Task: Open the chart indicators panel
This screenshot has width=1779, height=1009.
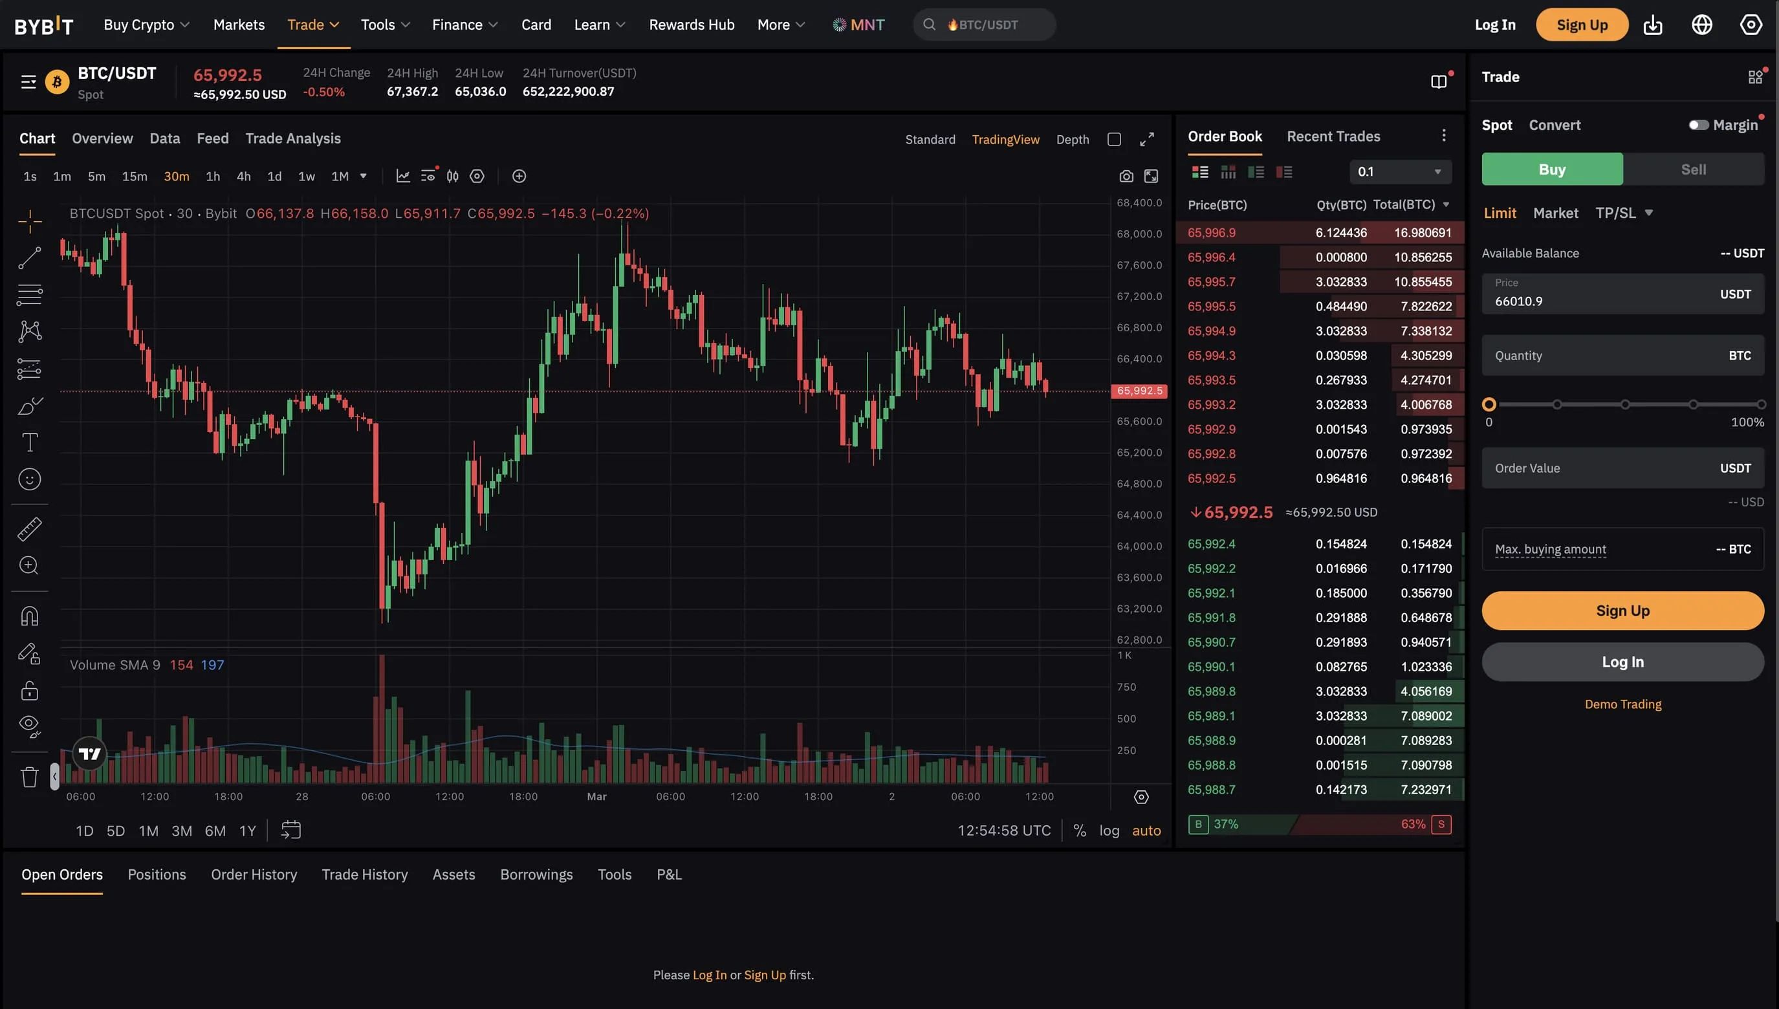Action: [x=402, y=175]
